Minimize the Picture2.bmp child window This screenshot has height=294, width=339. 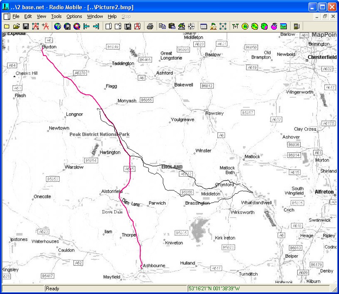pyautogui.click(x=317, y=16)
